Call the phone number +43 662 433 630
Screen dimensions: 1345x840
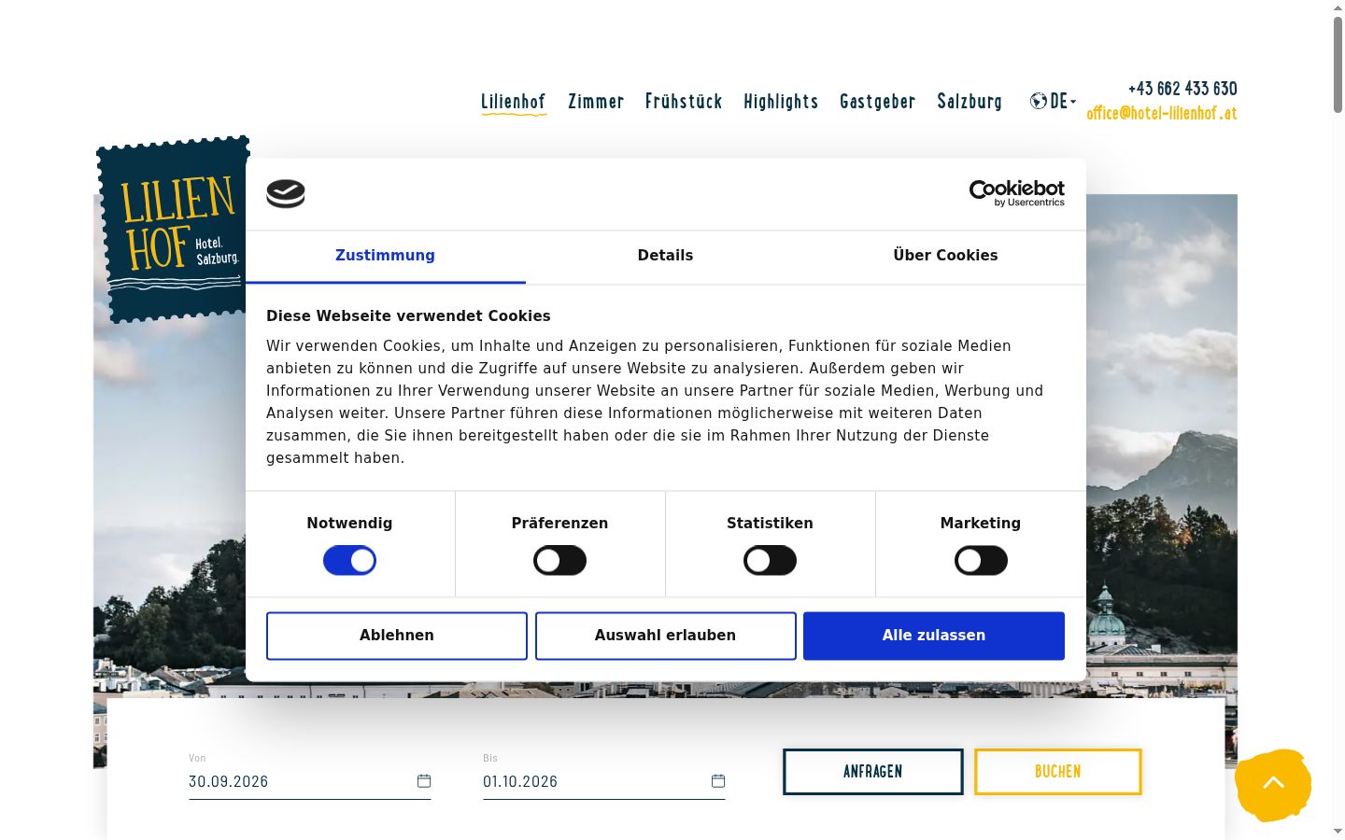click(x=1182, y=89)
